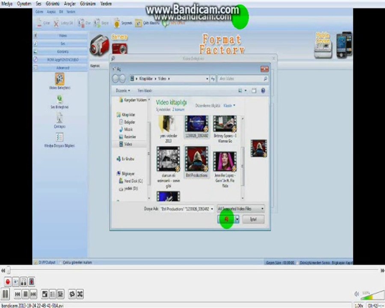Image resolution: width=385 pixels, height=308 pixels.
Task: Click the Camera device icon
Action: pyautogui.click(x=119, y=44)
